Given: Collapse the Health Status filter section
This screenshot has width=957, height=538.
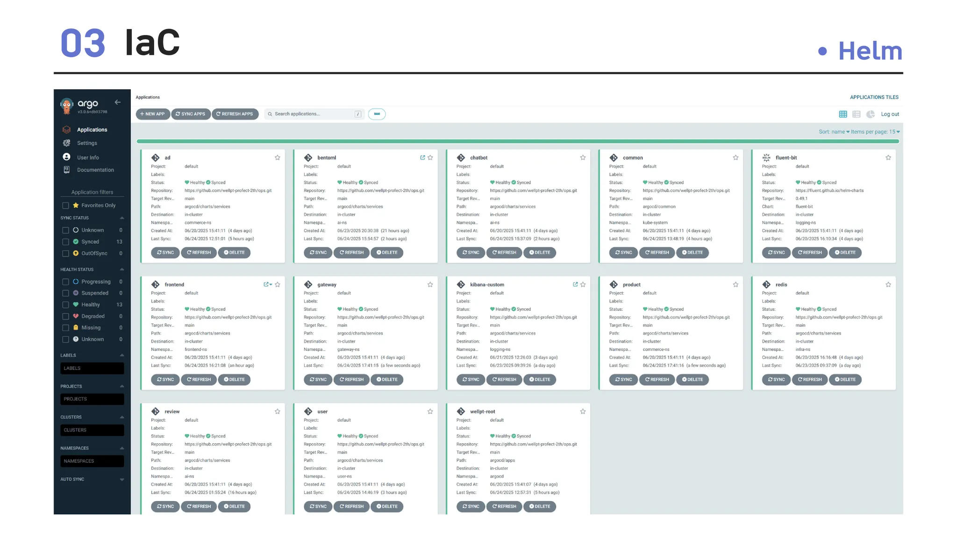Looking at the screenshot, I should [x=122, y=269].
